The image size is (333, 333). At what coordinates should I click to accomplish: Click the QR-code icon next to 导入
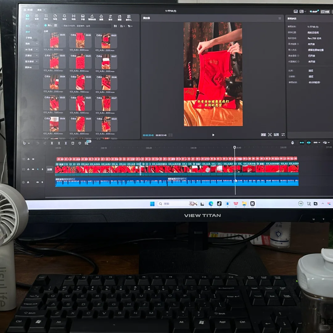pos(55,25)
